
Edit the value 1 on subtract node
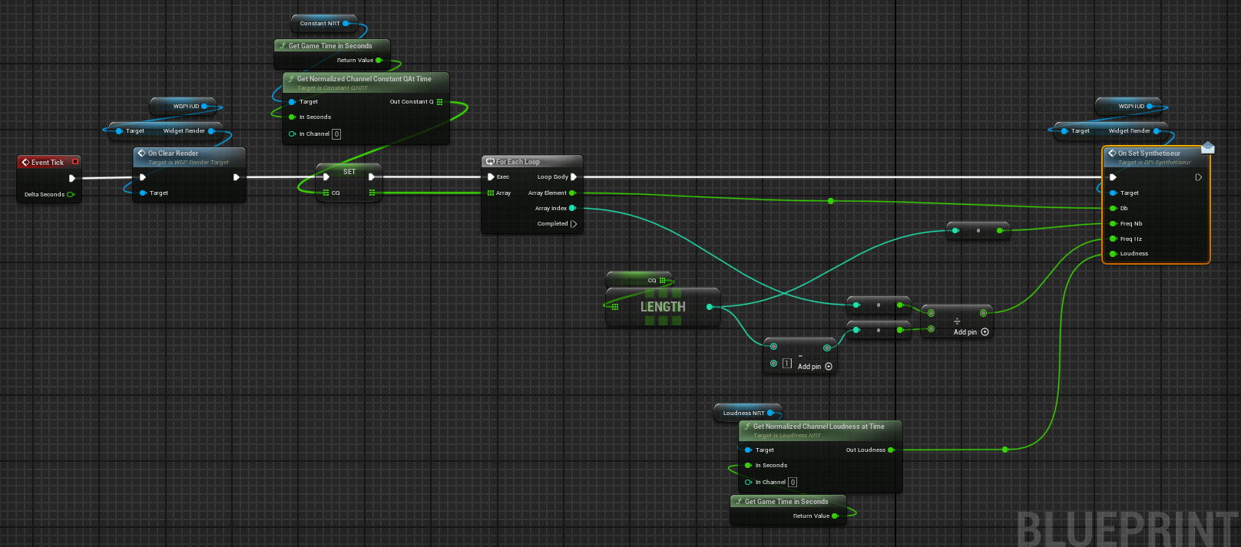787,364
